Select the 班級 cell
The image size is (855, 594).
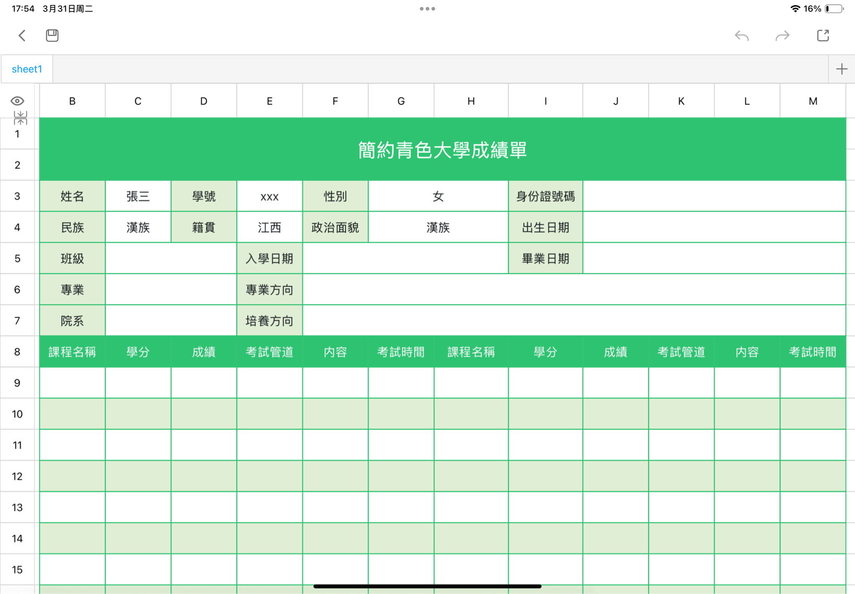coord(72,258)
